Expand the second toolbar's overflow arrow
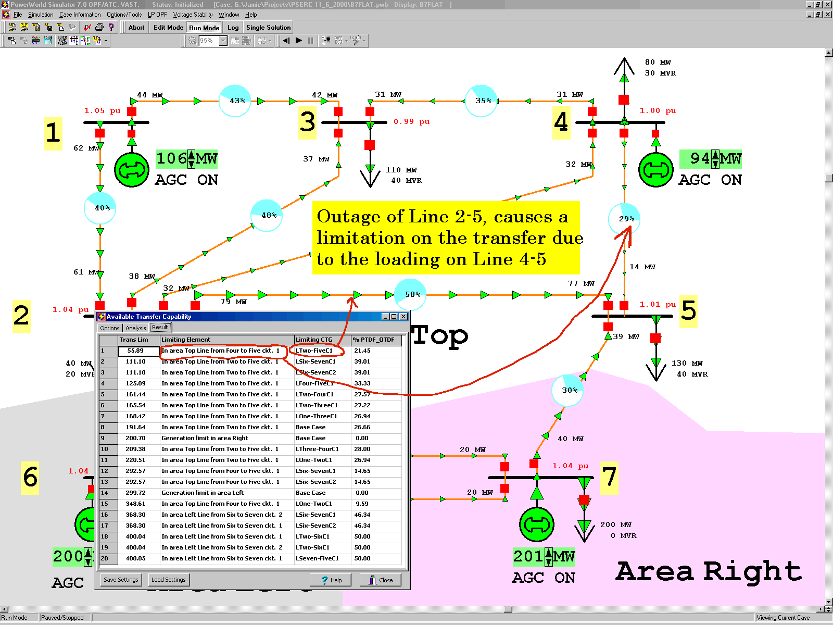The width and height of the screenshot is (833, 625). coord(106,41)
